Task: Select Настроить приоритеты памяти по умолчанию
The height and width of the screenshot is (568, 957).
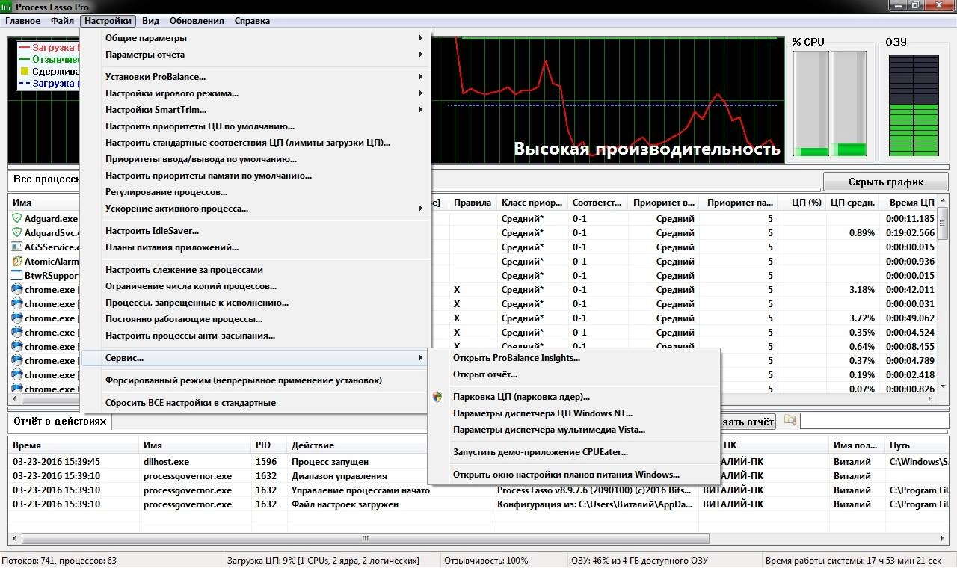Action: coord(256,176)
